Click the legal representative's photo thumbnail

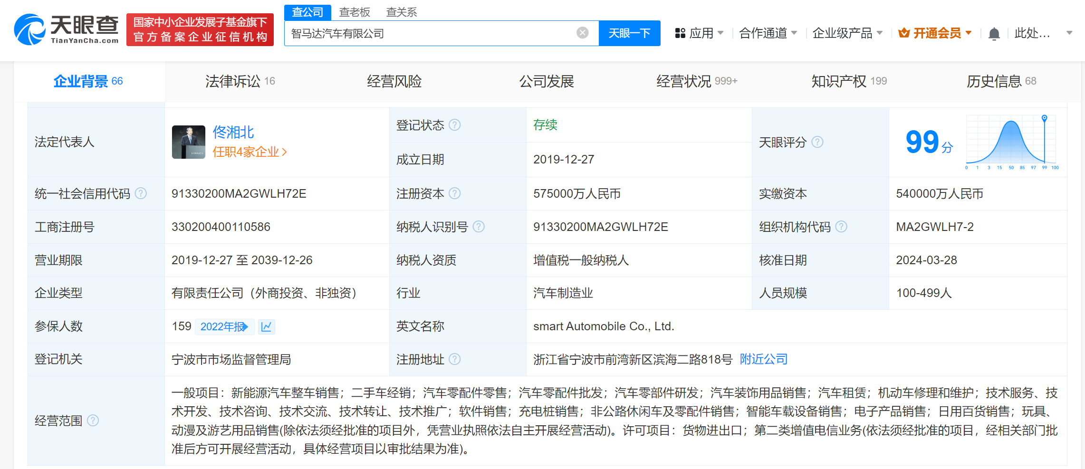189,142
